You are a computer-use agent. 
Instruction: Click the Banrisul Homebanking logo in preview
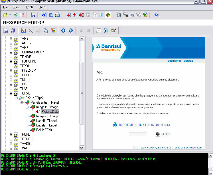coord(109,47)
